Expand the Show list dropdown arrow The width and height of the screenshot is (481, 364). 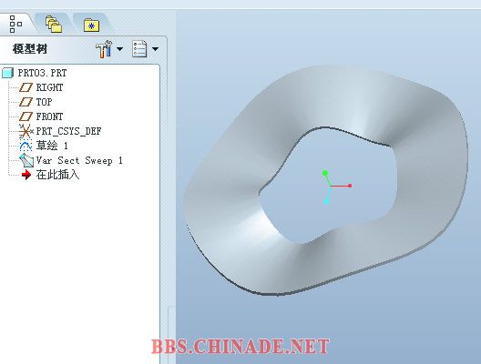155,49
